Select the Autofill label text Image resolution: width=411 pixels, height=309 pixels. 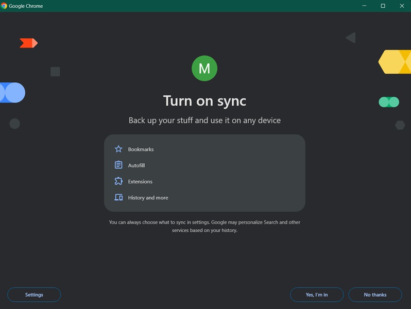click(x=136, y=165)
